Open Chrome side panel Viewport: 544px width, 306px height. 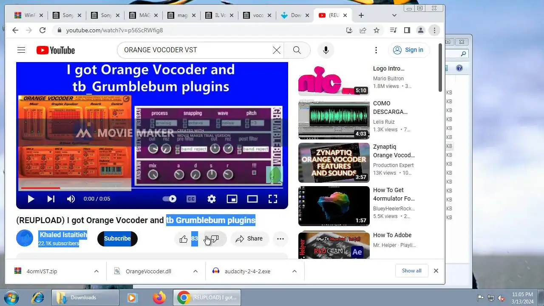[x=407, y=30]
